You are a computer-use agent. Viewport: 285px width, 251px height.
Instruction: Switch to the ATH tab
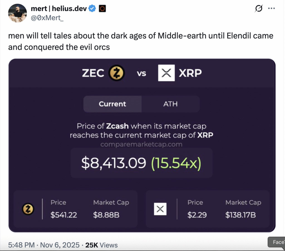pos(170,104)
